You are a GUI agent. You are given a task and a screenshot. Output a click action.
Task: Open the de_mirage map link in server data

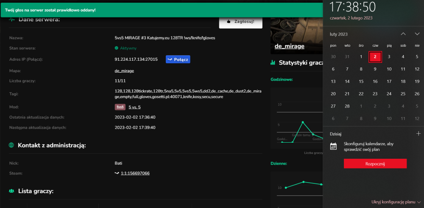124,71
